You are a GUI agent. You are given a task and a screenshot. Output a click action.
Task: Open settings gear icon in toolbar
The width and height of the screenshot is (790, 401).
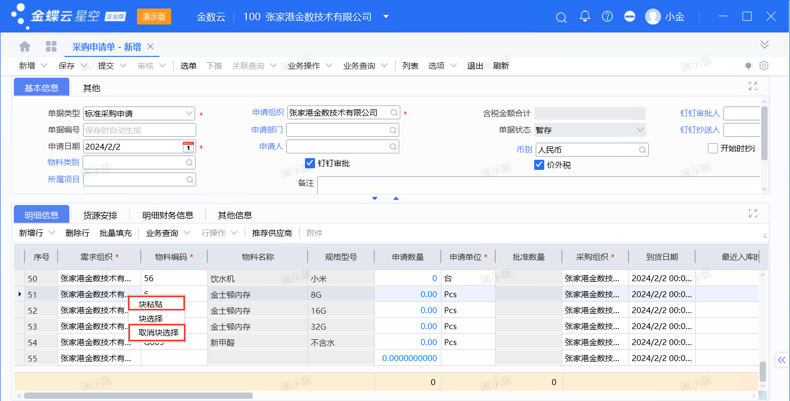click(764, 66)
